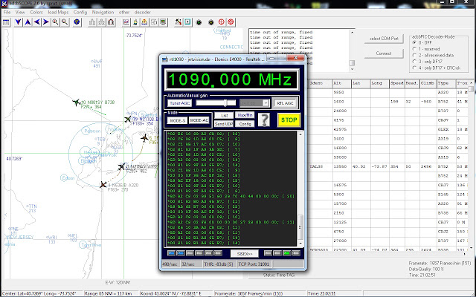The width and height of the screenshot is (476, 297).
Task: Open the other menu
Action: click(124, 13)
